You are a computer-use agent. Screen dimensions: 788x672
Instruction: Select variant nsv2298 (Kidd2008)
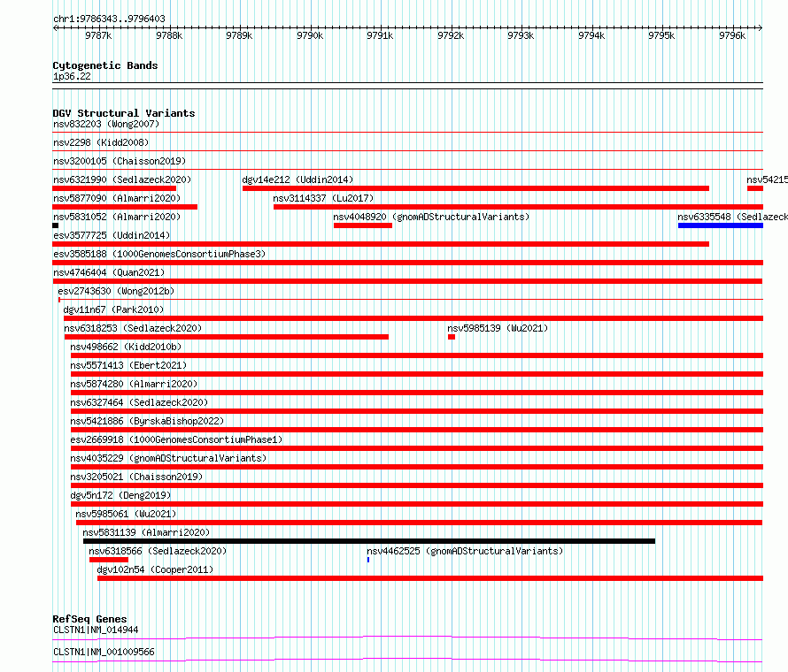101,142
